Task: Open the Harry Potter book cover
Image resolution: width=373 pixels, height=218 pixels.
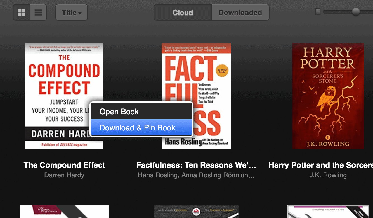Action: (328, 96)
